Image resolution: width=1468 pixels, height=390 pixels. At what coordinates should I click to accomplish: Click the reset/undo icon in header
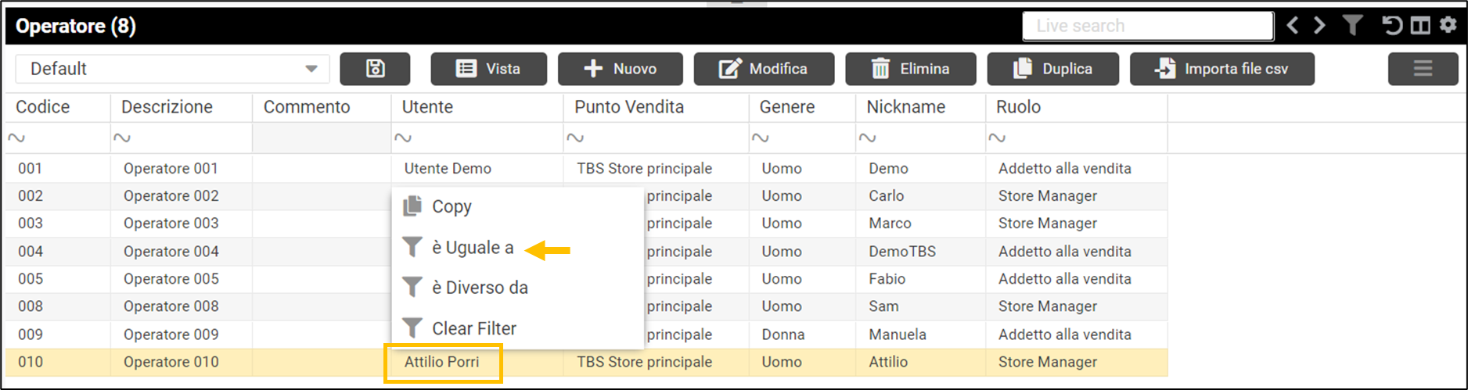[1391, 26]
